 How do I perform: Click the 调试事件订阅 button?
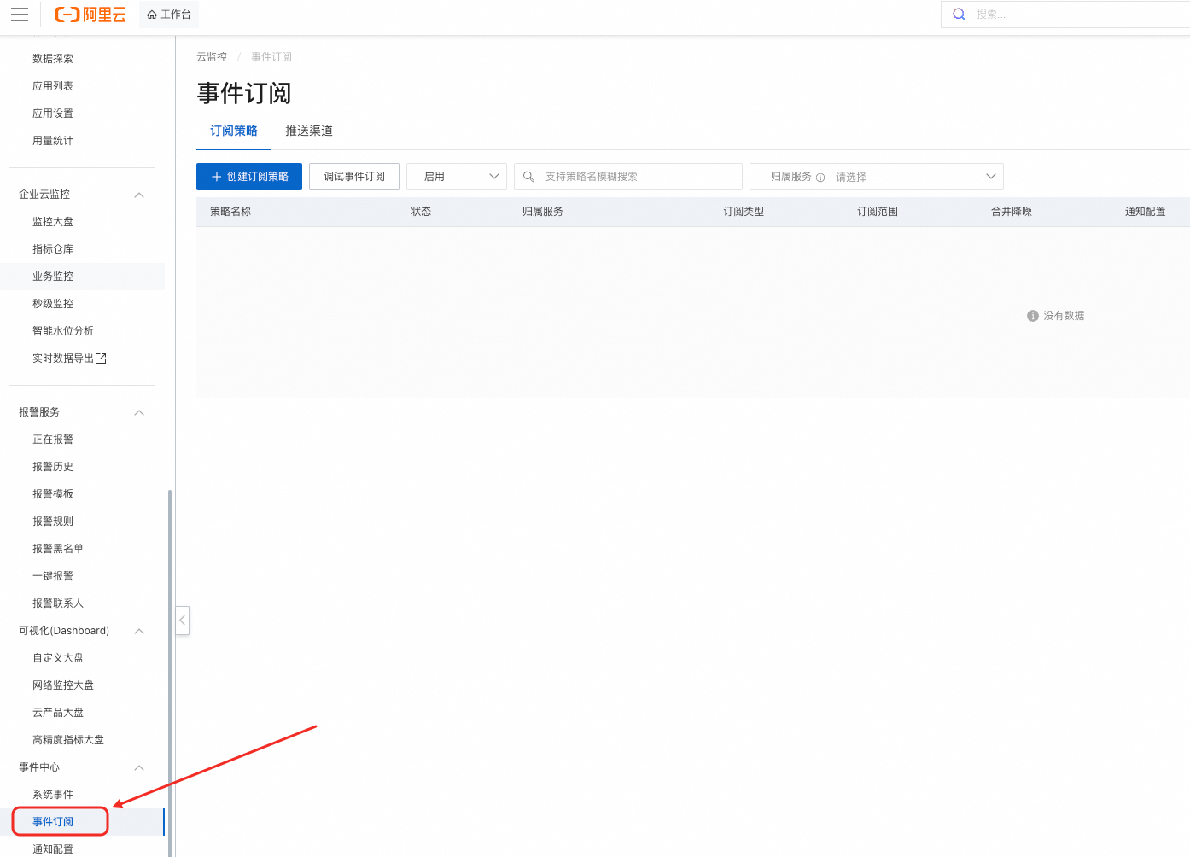354,177
